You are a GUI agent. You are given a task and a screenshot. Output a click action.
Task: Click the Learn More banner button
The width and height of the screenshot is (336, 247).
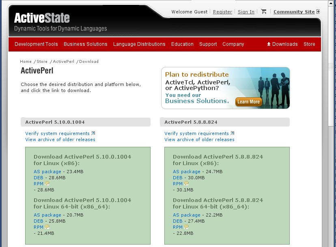249,102
